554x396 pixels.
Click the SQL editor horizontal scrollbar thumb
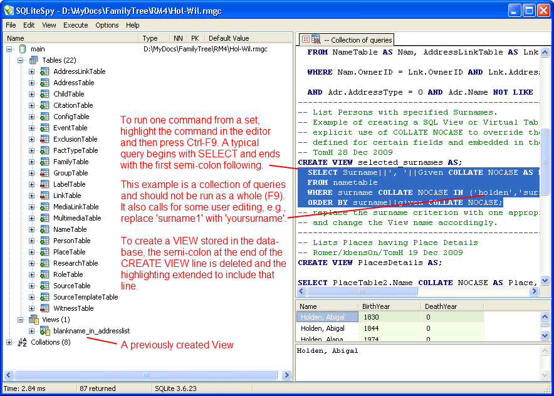(x=362, y=291)
